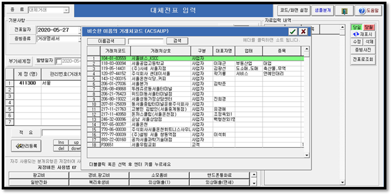Select row 서울문가
The height and width of the screenshot is (195, 392).
[196, 84]
